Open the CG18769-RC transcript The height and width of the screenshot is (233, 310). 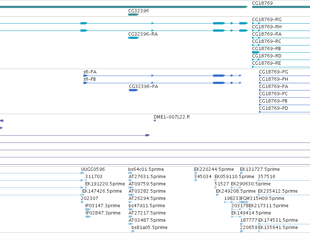click(267, 41)
